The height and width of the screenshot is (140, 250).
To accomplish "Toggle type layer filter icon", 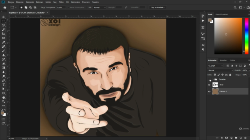I will pos(236,66).
